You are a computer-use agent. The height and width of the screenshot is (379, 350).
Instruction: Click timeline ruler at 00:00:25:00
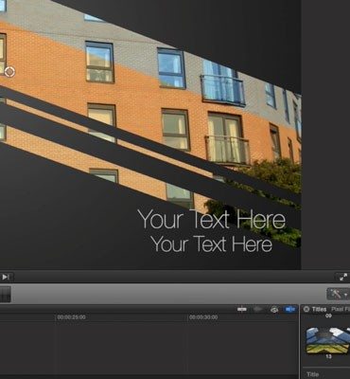pos(71,317)
